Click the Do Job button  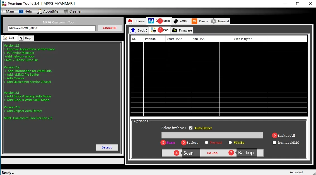[213, 153]
